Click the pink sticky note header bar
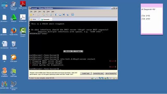This screenshot has height=94, width=167. pos(152,5)
